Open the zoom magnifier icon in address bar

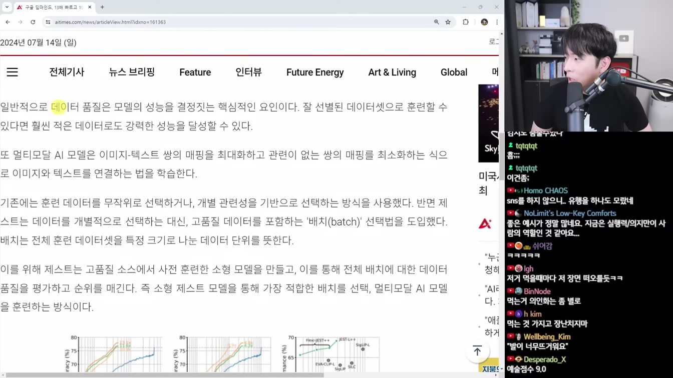[x=437, y=22]
